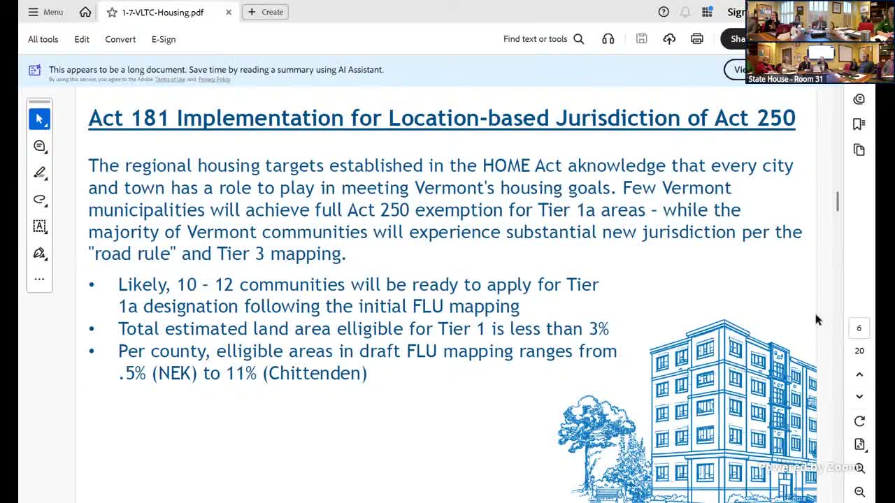
Task: Open Adobe's Privacy Policy link
Action: click(x=214, y=79)
